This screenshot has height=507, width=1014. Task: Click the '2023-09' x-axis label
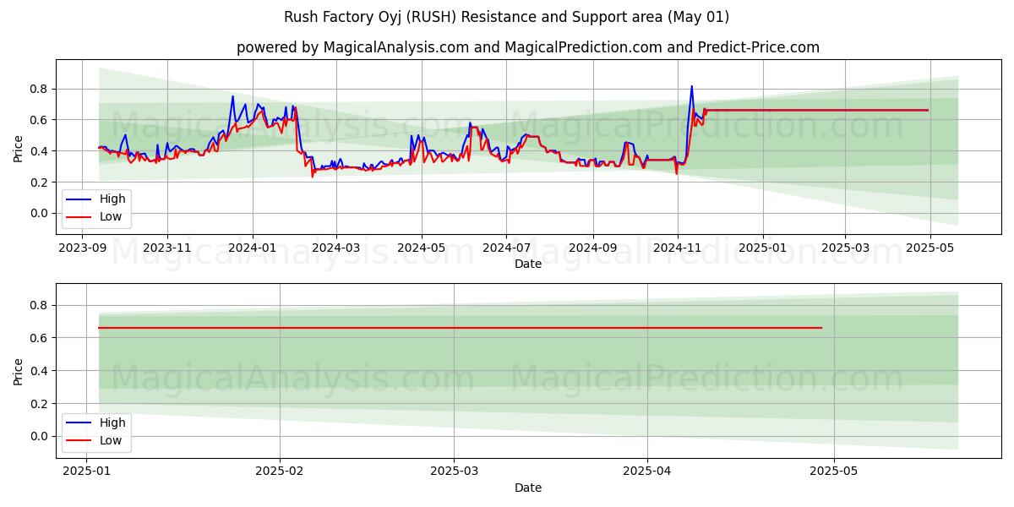(82, 248)
